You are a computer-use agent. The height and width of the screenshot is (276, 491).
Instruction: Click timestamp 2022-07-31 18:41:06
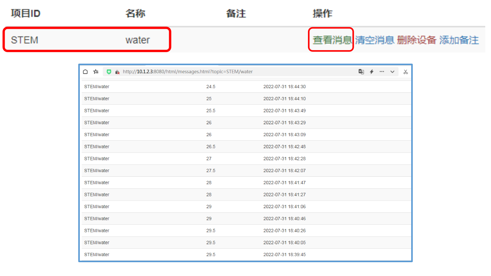coord(284,207)
